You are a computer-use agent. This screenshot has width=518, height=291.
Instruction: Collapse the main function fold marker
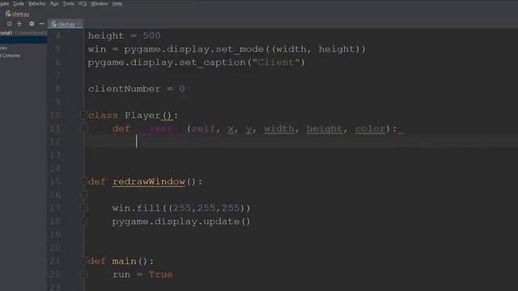(x=84, y=261)
